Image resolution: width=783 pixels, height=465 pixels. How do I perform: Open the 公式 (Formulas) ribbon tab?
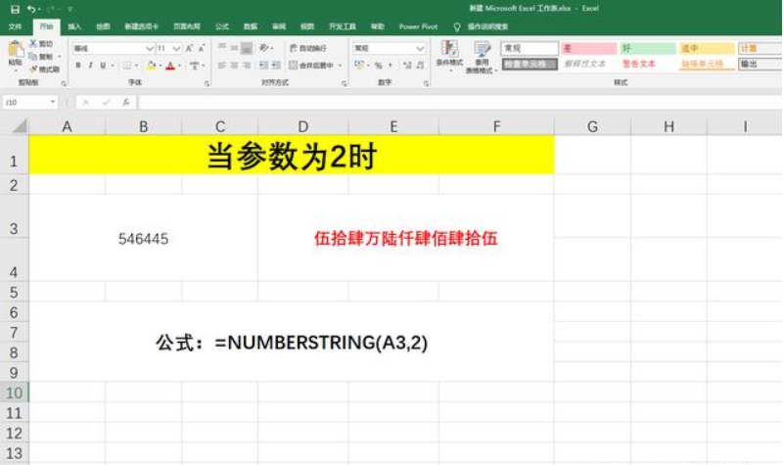[221, 26]
